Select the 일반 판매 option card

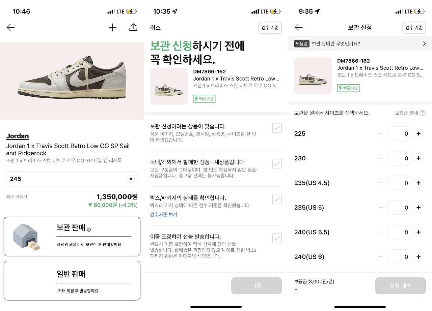(72, 280)
